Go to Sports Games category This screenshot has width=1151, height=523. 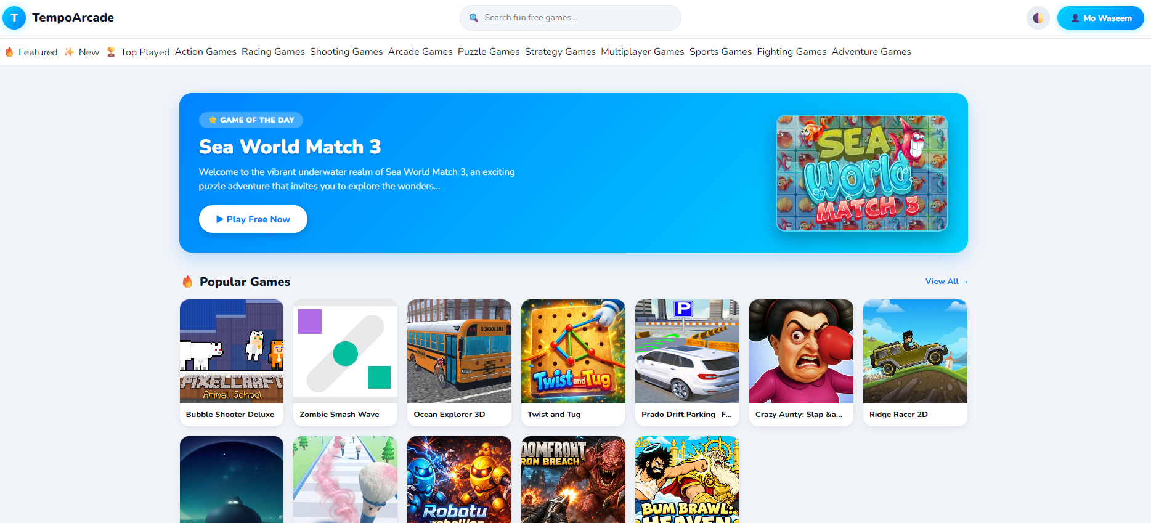(721, 52)
